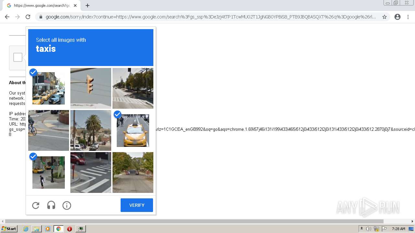Click the 7:28 AM clock
The width and height of the screenshot is (415, 233).
(x=398, y=229)
